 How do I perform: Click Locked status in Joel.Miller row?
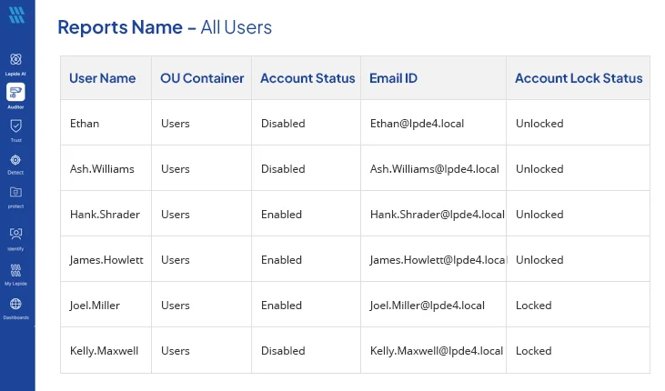(x=533, y=306)
